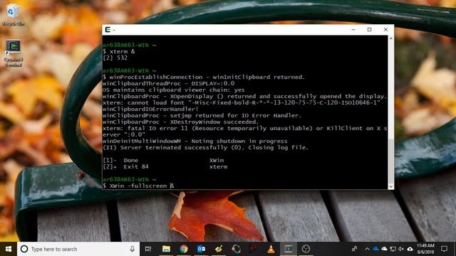
Task: Click the "$ xterm &" command line
Action: [x=119, y=52]
